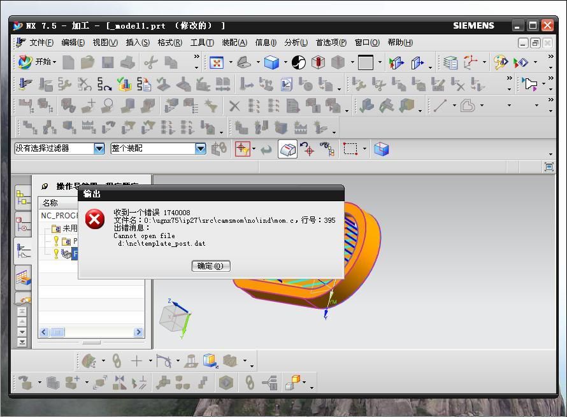Click the 确定 button in error dialog
567x417 pixels.
click(210, 266)
